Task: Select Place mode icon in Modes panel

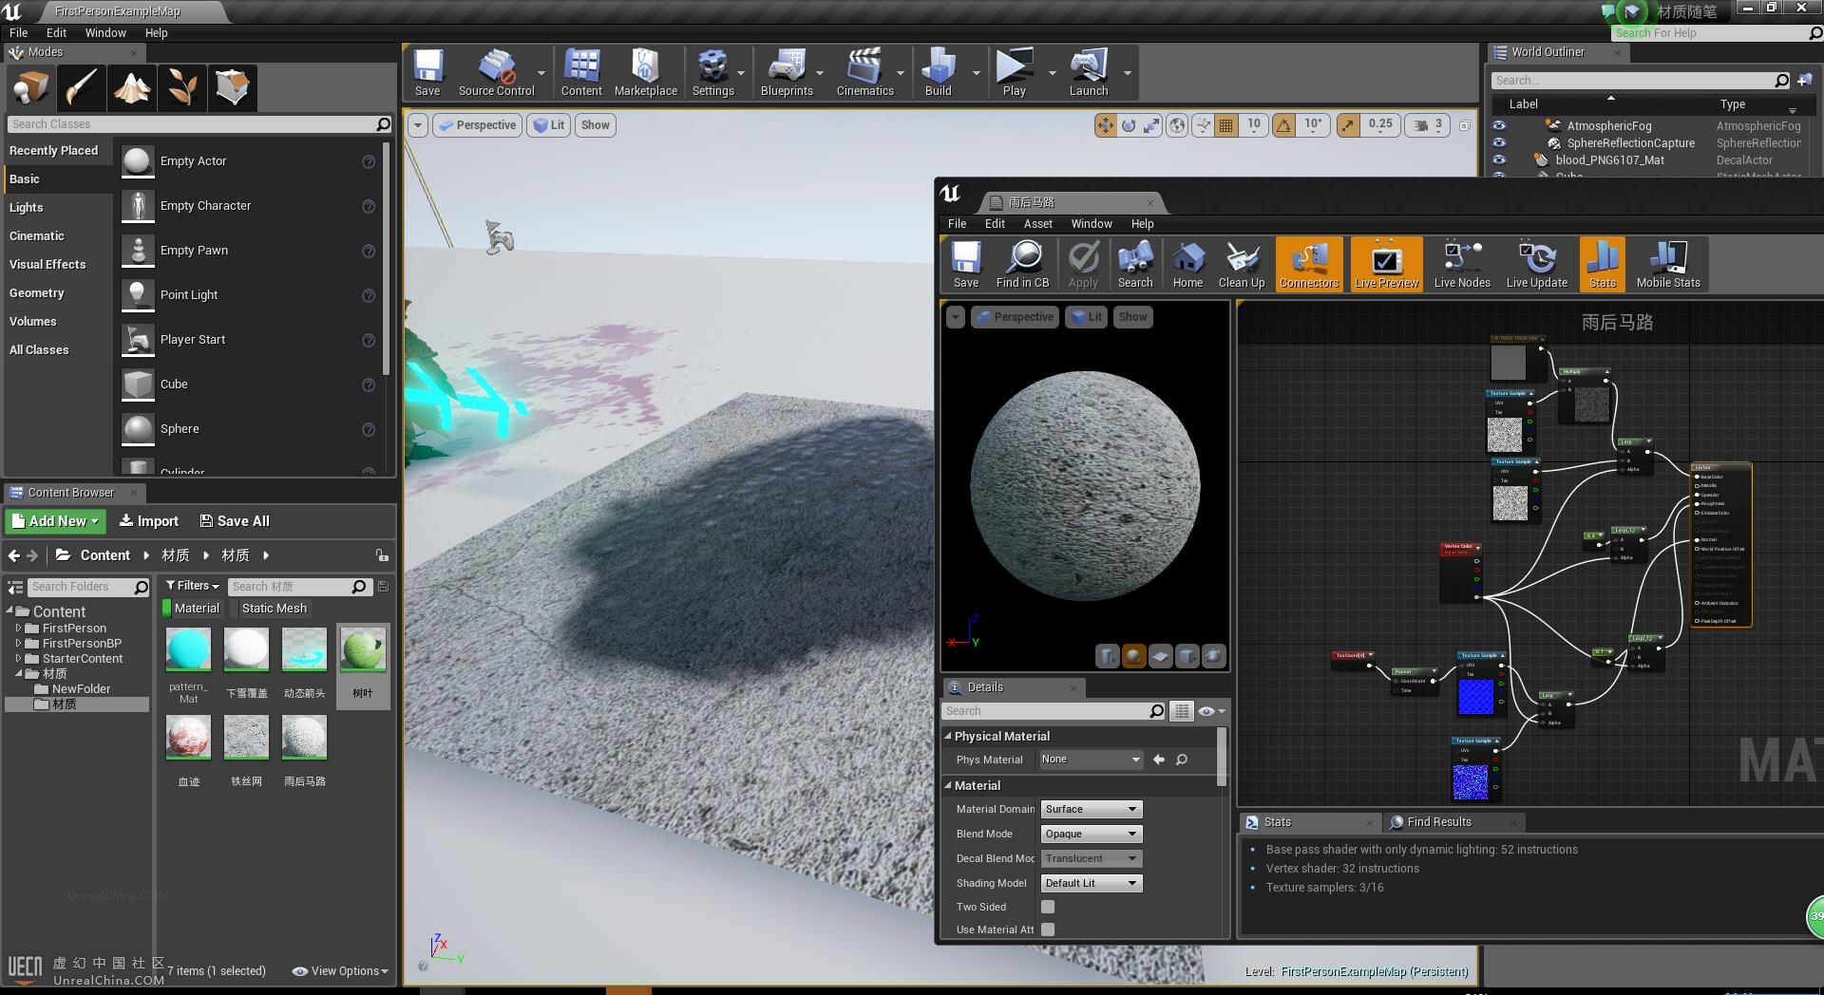Action: click(30, 87)
